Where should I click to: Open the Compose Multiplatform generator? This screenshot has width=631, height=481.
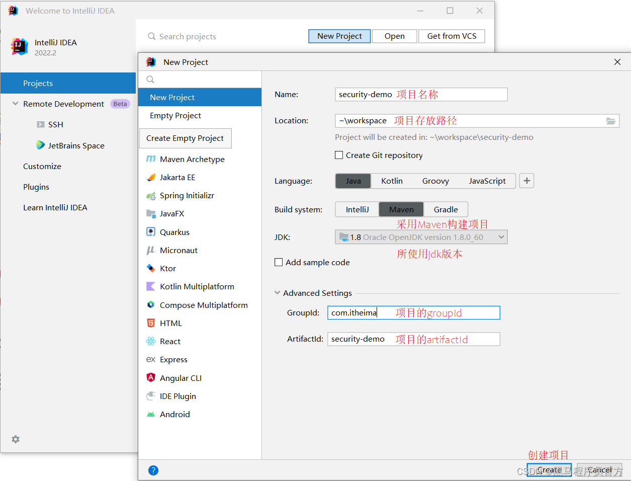[204, 304]
